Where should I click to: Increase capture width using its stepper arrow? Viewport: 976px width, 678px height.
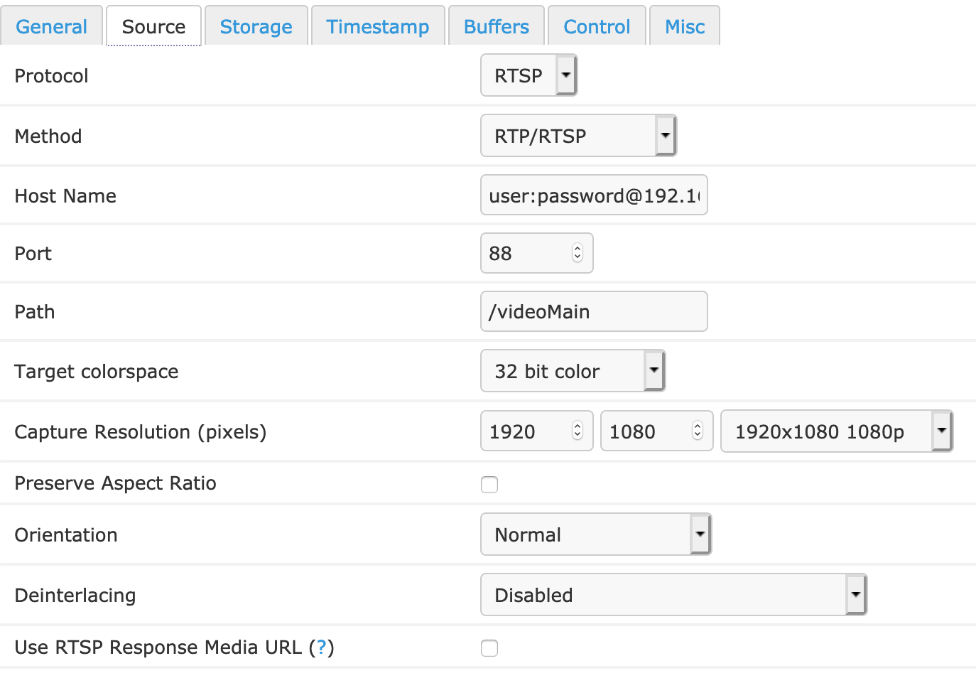click(578, 426)
